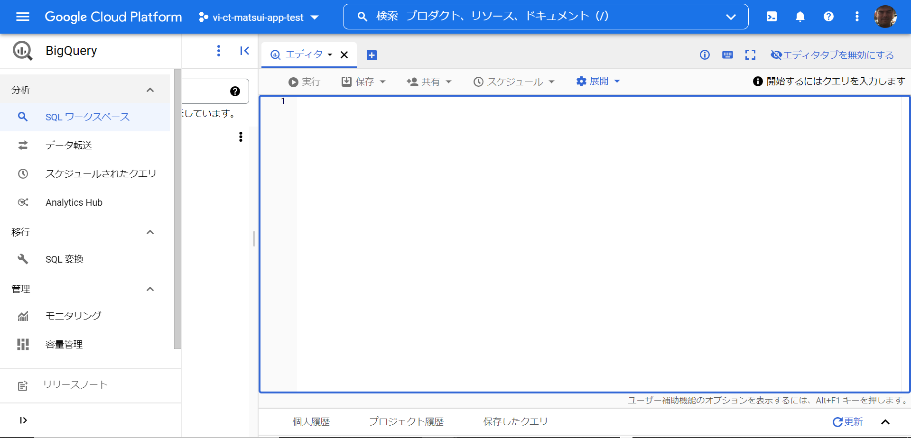
Task: Click the Google Cloud Platform logo
Action: (113, 17)
